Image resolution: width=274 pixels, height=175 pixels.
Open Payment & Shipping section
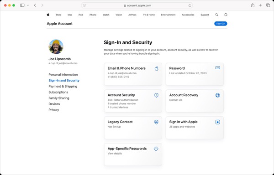coord(63,86)
